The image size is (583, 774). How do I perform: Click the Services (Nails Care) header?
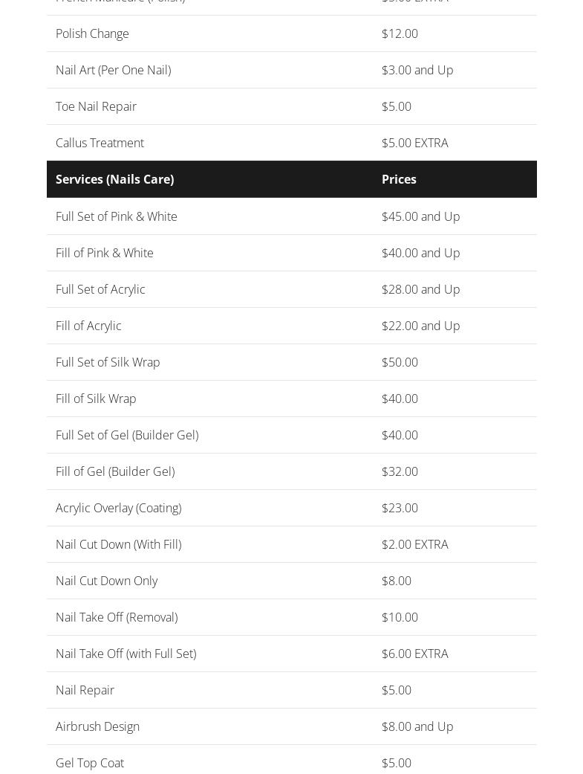click(114, 179)
